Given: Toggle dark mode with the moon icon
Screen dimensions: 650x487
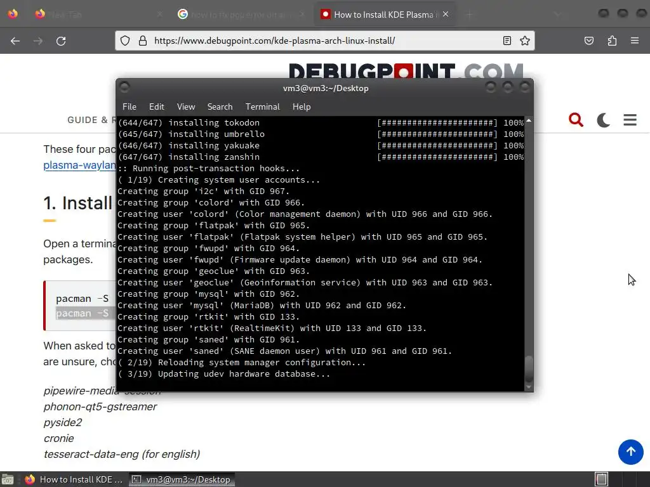Looking at the screenshot, I should click(603, 120).
